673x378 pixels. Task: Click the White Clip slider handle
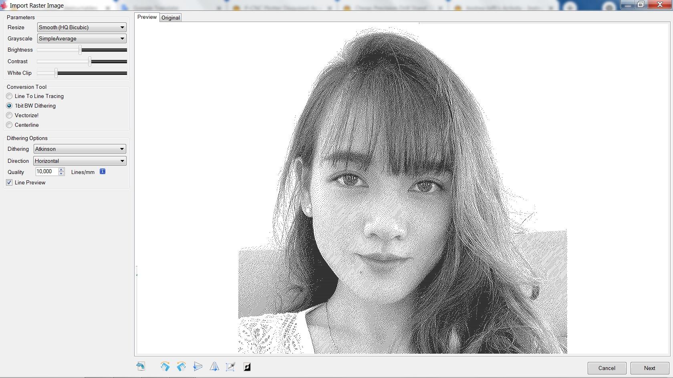(x=56, y=73)
